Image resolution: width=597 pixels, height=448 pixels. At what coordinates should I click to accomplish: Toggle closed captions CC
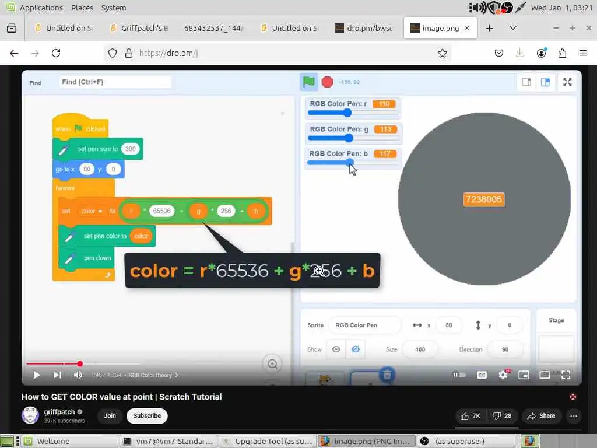(x=482, y=375)
